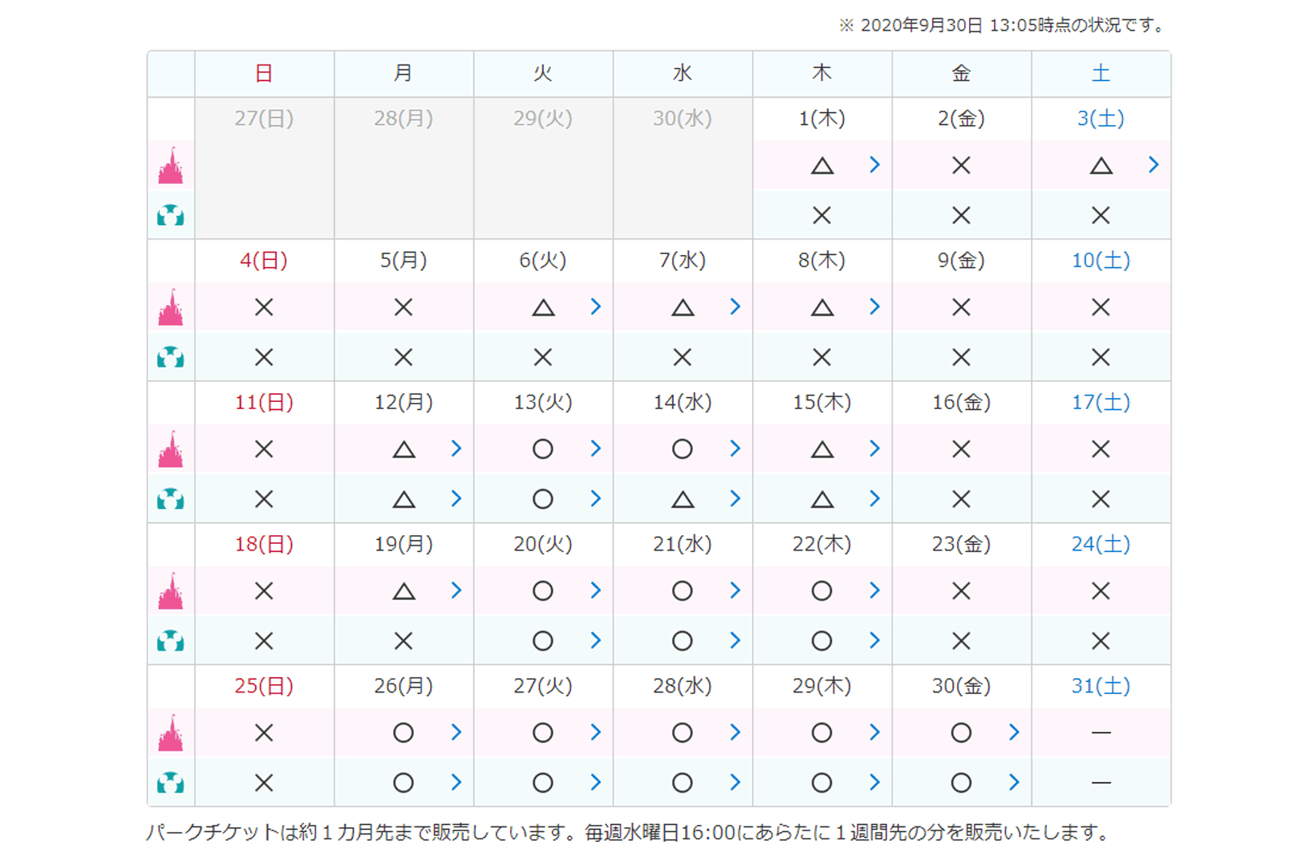Open the arrow beside DisneySea on 26(月)
The height and width of the screenshot is (862, 1291).
(x=456, y=782)
